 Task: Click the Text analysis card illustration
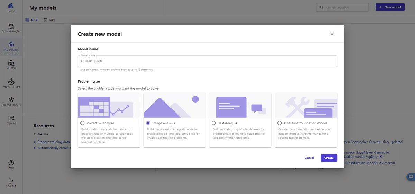point(240,105)
